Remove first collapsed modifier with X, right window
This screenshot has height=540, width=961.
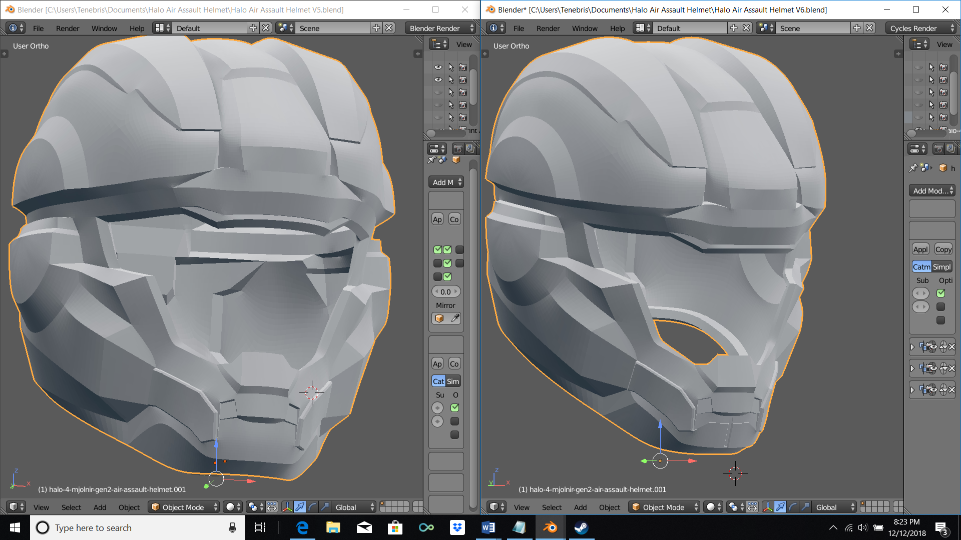[952, 346]
